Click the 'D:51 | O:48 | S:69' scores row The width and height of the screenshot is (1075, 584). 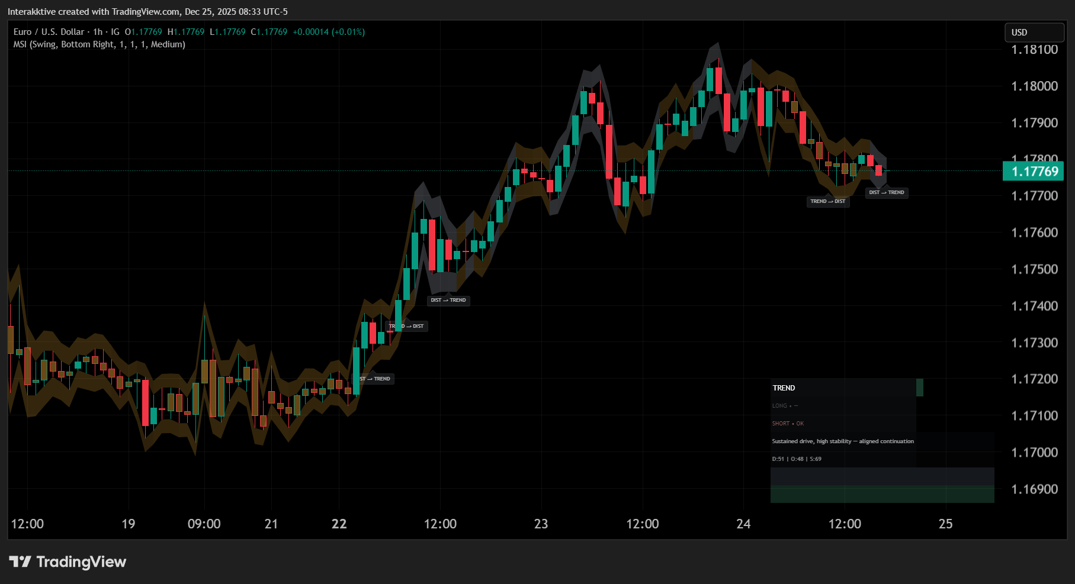(797, 459)
